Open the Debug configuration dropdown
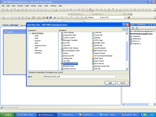The height and width of the screenshot is (117, 156). pos(100,18)
